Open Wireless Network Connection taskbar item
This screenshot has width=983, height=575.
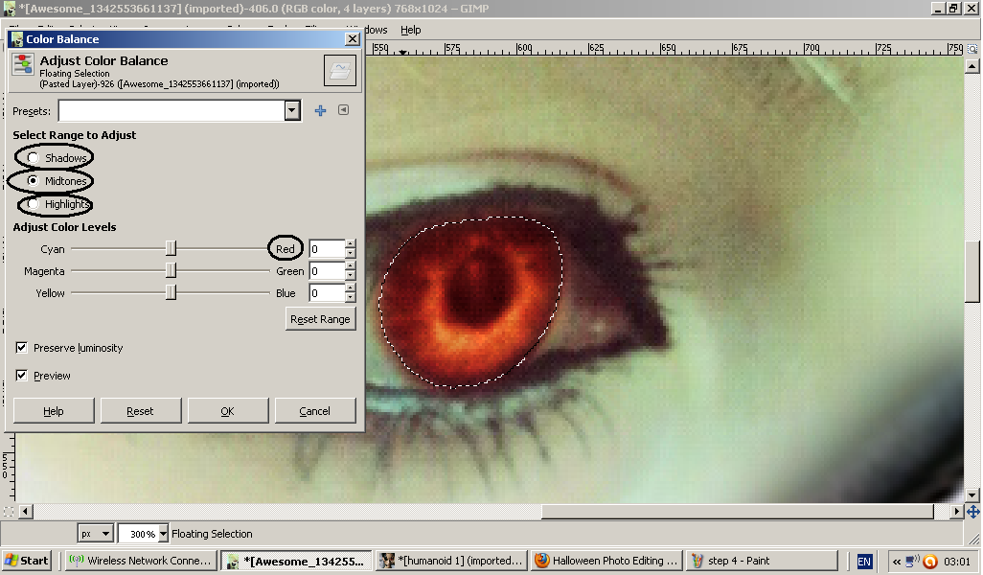(141, 561)
